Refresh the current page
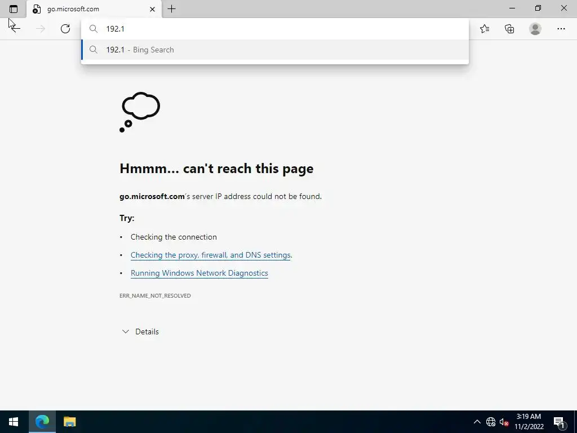Image resolution: width=577 pixels, height=433 pixels. [65, 29]
